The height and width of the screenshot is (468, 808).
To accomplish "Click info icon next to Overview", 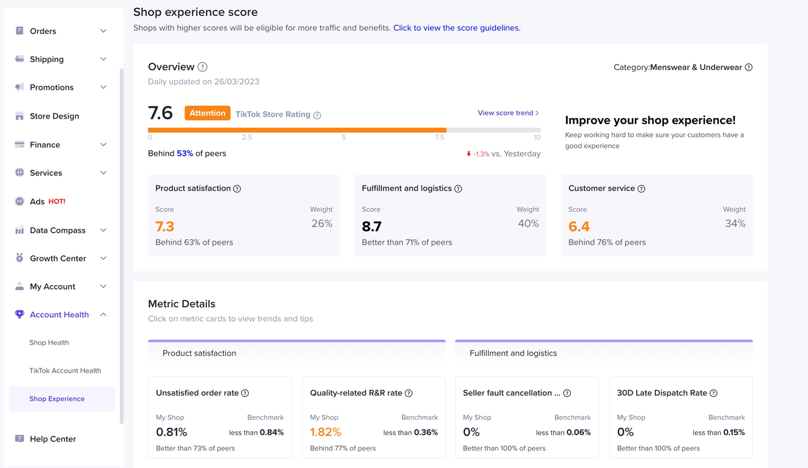I will coord(202,67).
